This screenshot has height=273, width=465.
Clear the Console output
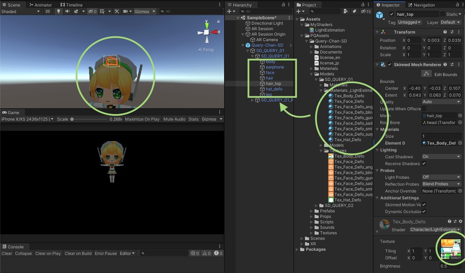(x=7, y=253)
